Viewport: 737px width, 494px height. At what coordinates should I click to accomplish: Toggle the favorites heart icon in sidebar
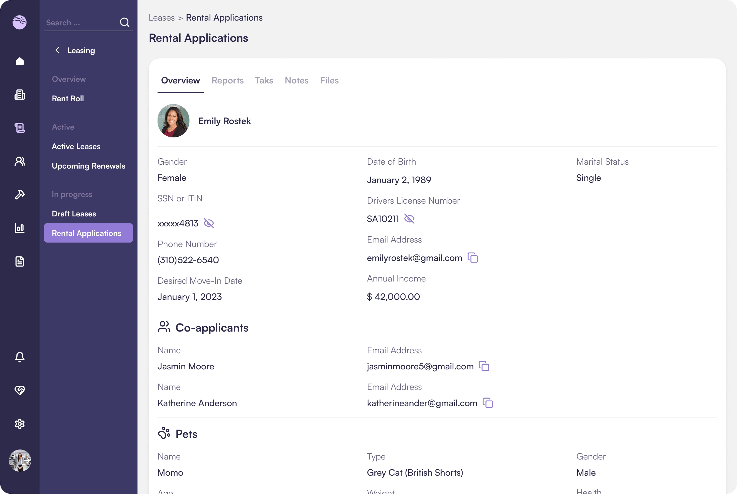pos(20,390)
